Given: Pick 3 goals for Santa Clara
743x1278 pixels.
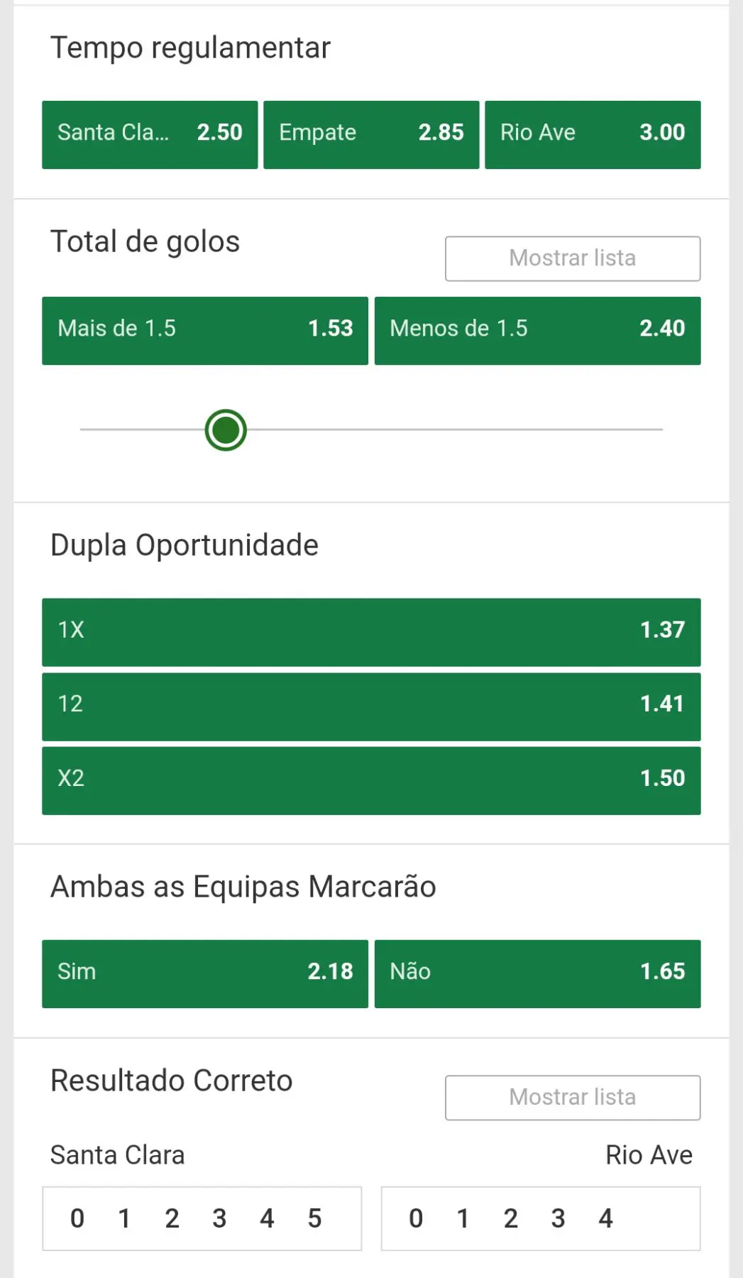Looking at the screenshot, I should 219,1218.
